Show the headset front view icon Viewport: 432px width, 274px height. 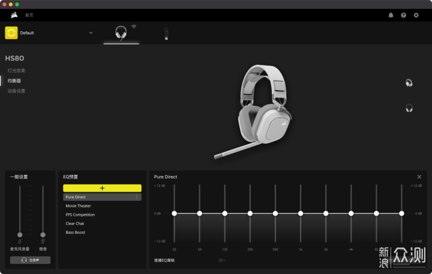click(409, 108)
